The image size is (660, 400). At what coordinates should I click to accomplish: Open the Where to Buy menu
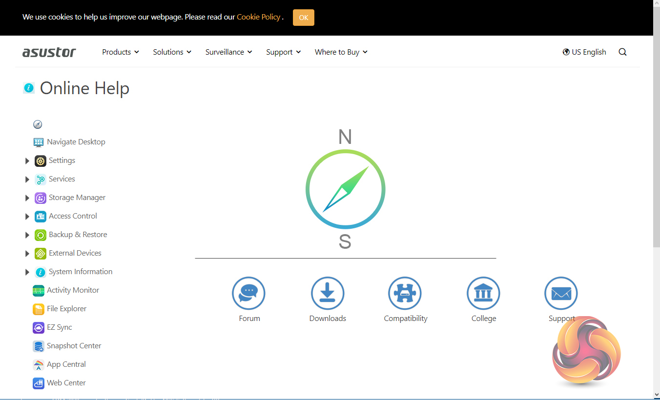(x=341, y=52)
